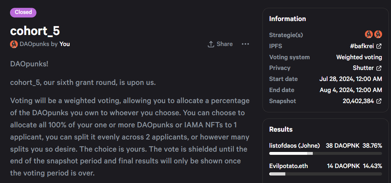Click the external link icon next to #bafkrei
The width and height of the screenshot is (391, 183).
pos(379,46)
